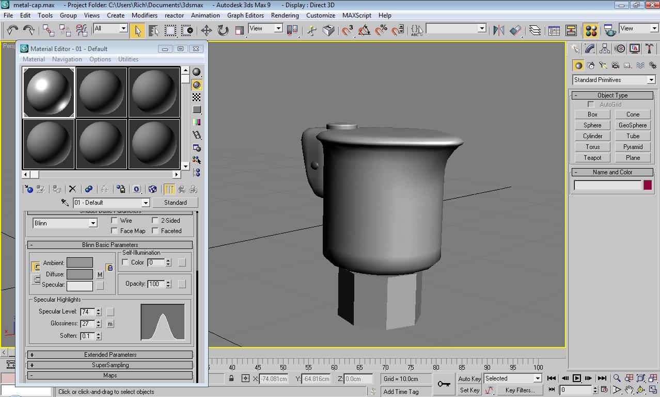Check the 2-Sided material option
Screen dimensions: 660x397
point(155,220)
